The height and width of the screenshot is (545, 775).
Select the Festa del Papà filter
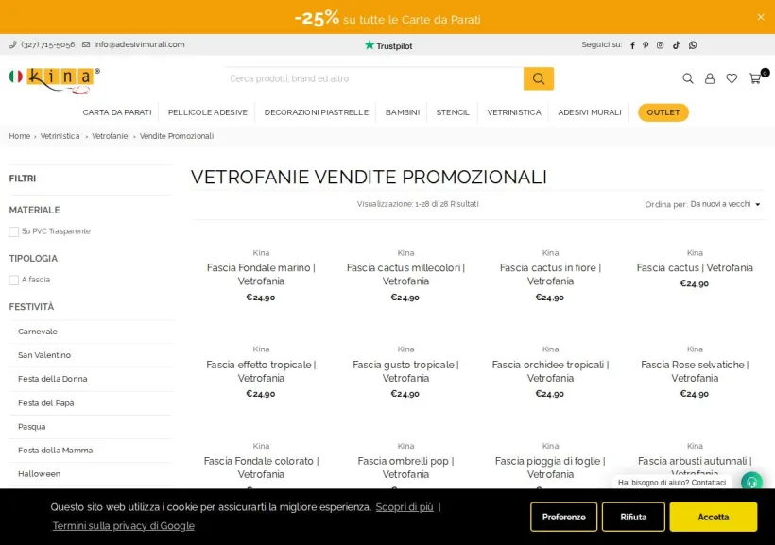[46, 403]
